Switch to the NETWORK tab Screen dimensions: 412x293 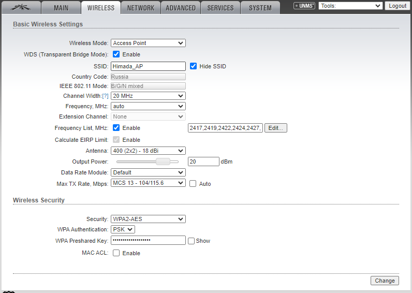[141, 8]
